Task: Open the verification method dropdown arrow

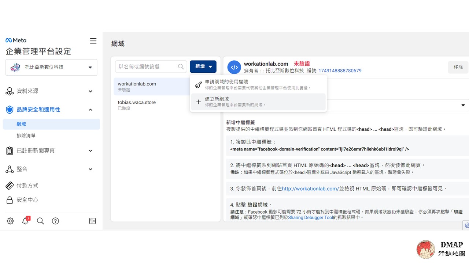Action: [x=463, y=105]
